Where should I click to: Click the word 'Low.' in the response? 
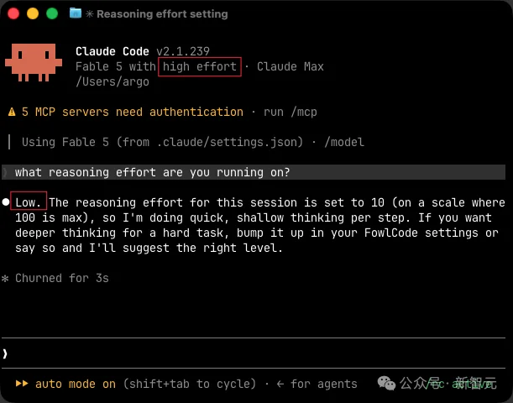coord(29,202)
